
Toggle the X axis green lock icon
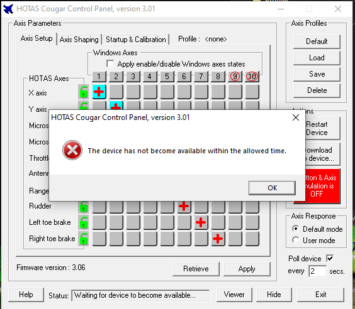click(x=83, y=92)
